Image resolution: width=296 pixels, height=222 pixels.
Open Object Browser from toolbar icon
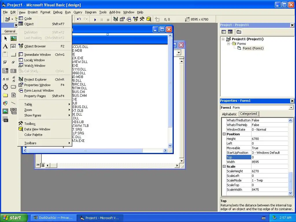pyautogui.click(x=136, y=19)
